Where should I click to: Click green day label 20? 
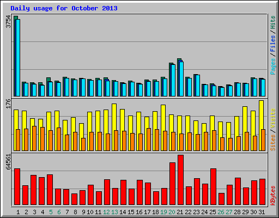pos(172,212)
